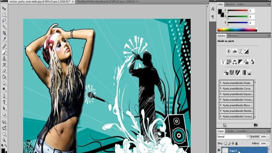Screen dimensions: 272x153
Task: Add a Black & White adjustment
Action: pos(241,62)
